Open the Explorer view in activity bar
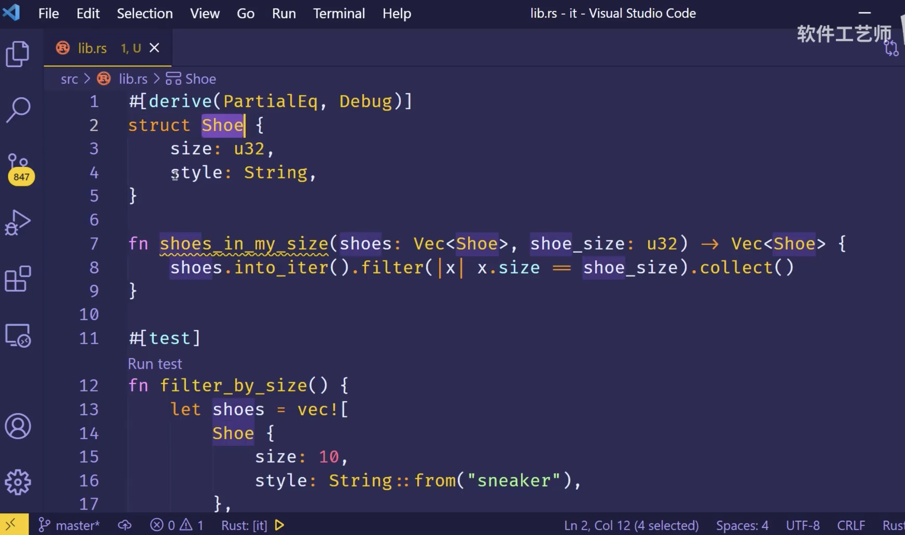905x535 pixels. (x=18, y=54)
